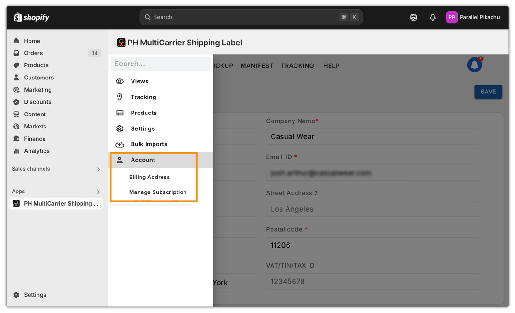
Task: Click the Shopify Settings gear icon at bottom
Action: pos(16,295)
